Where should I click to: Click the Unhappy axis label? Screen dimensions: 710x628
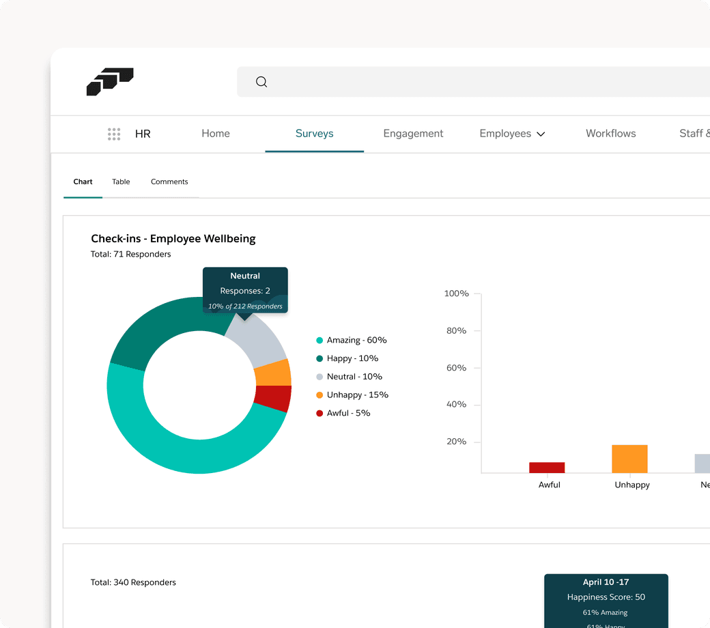click(x=632, y=485)
